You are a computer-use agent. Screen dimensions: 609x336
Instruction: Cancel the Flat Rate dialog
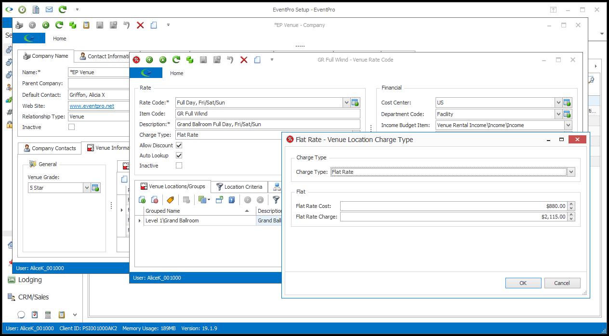(x=562, y=283)
